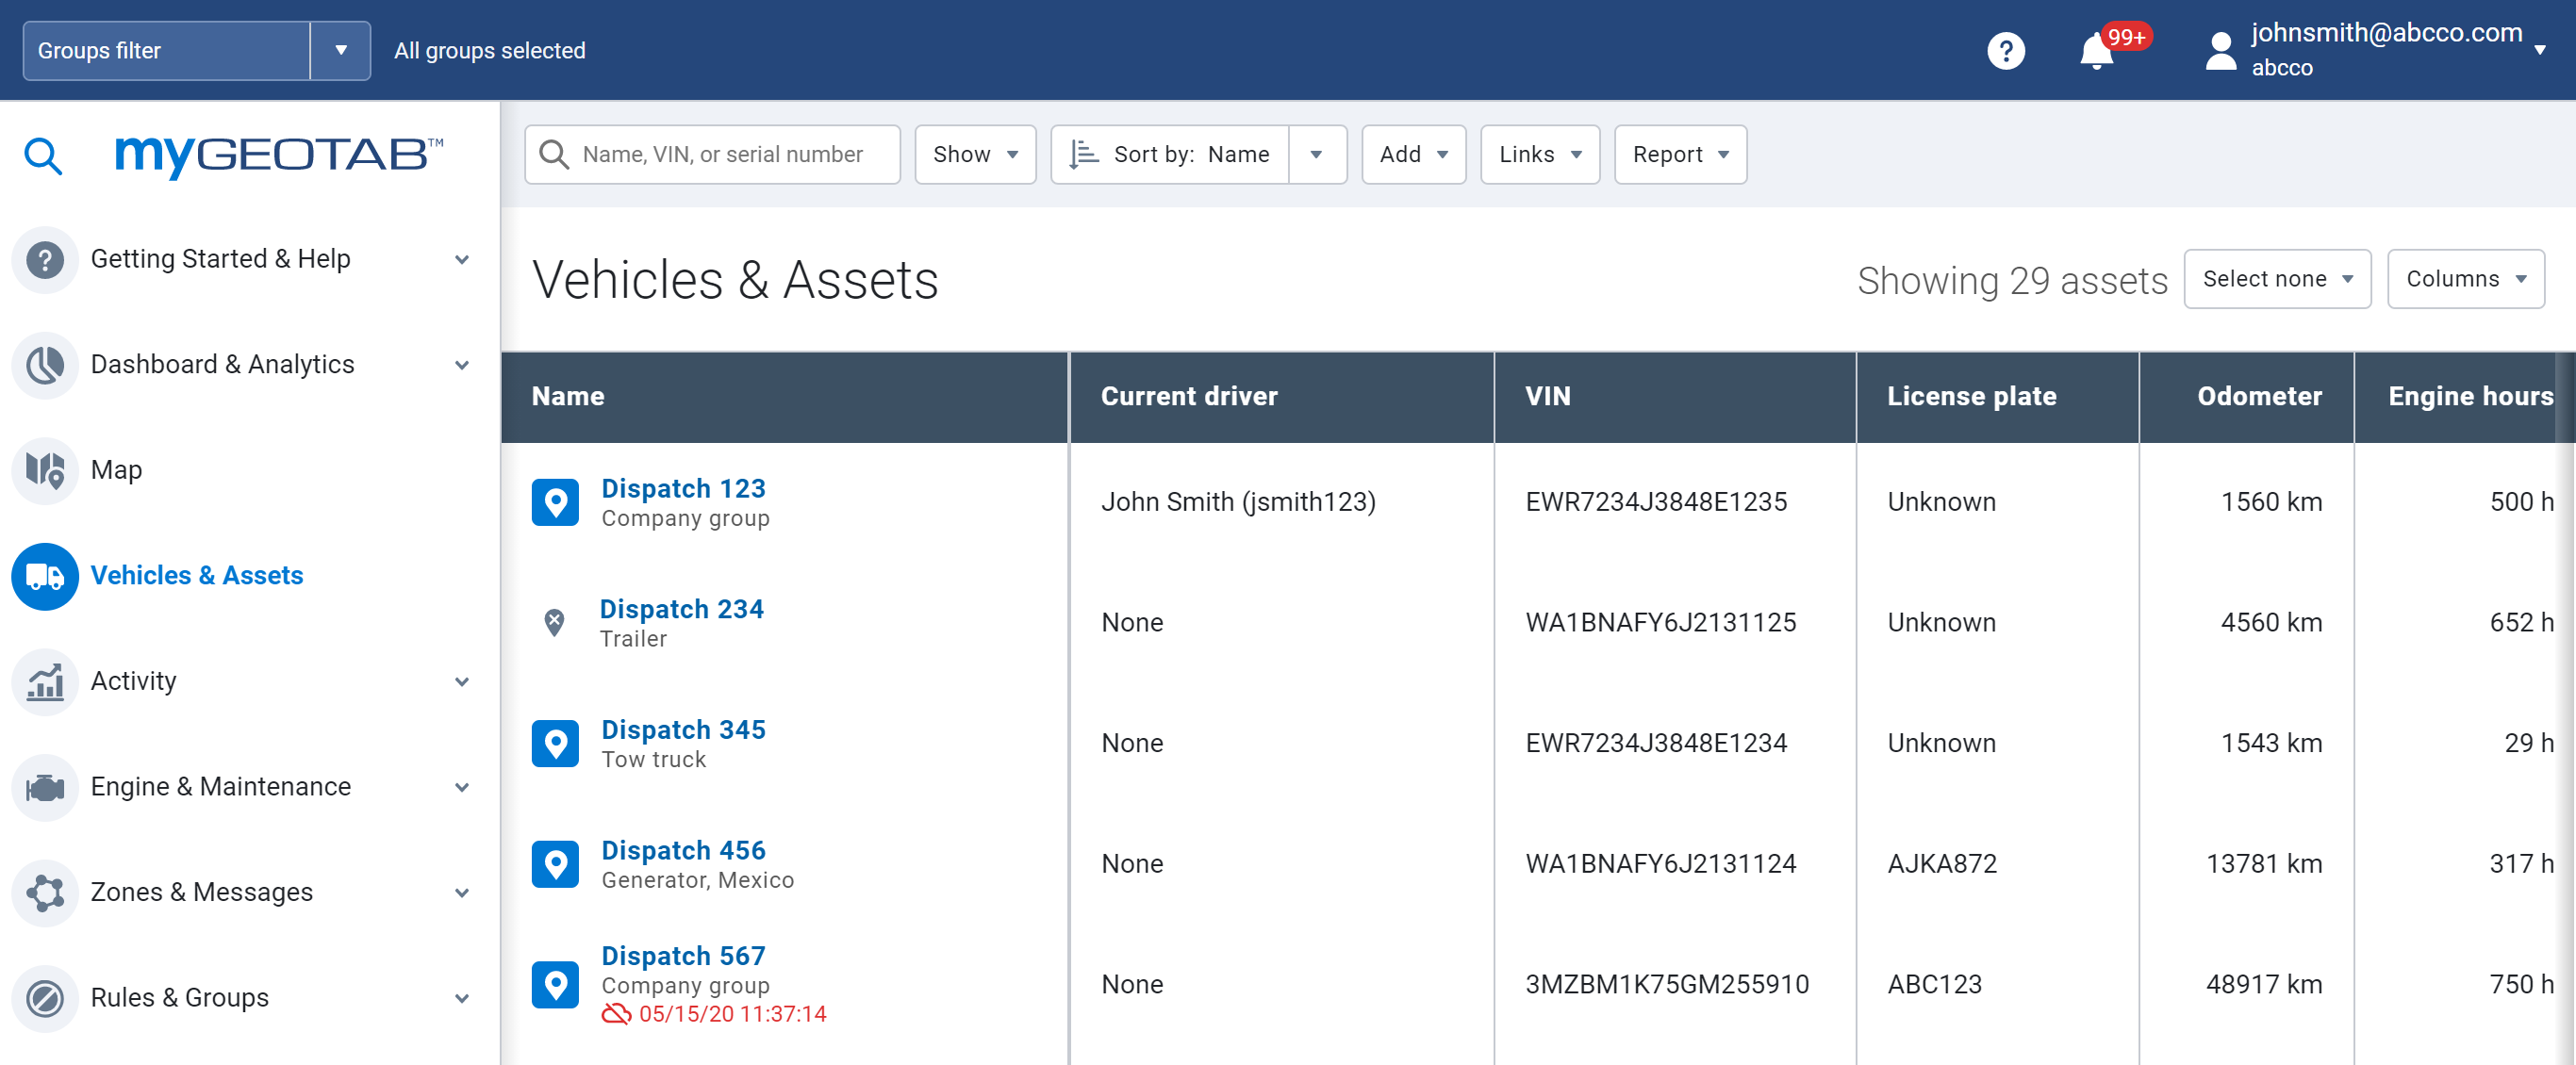Viewport: 2576px width, 1065px height.
Task: Click the Engine & Maintenance engine icon
Action: 45,787
